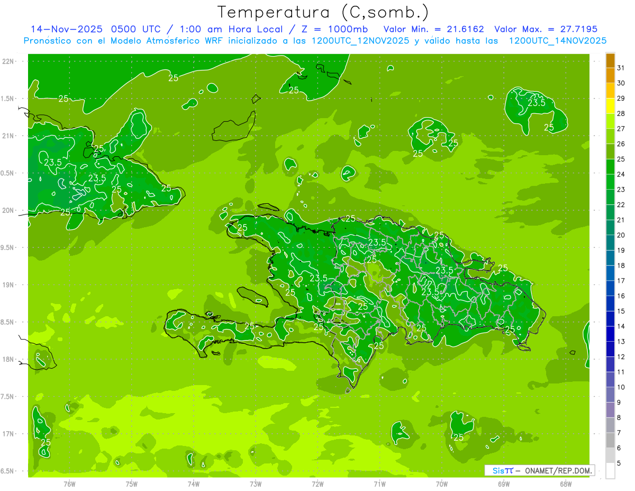Click the "SisTT - ONAMET/REP.DOM." credit label

pyautogui.click(x=540, y=470)
